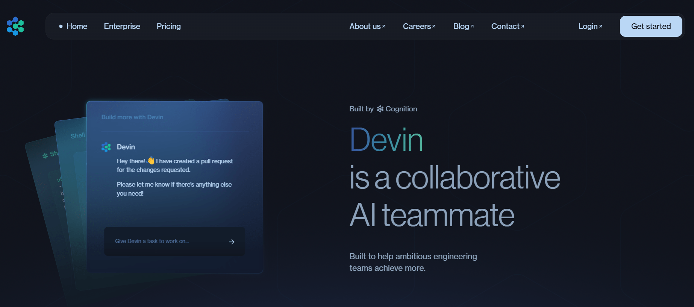Viewport: 694px width, 307px height.
Task: Open the Contact link
Action: pyautogui.click(x=505, y=26)
